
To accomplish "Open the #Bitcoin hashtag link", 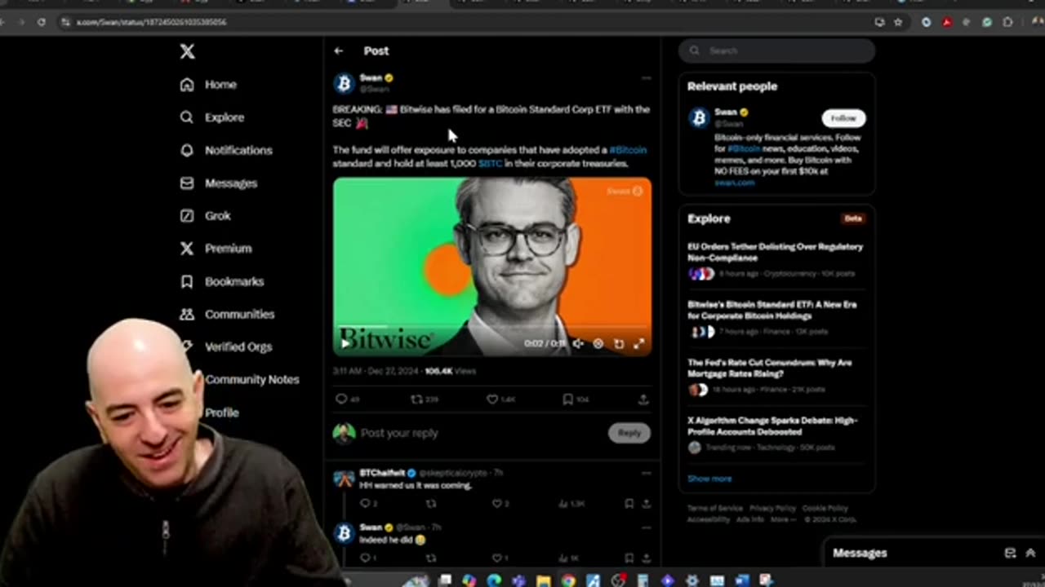I will (x=628, y=150).
